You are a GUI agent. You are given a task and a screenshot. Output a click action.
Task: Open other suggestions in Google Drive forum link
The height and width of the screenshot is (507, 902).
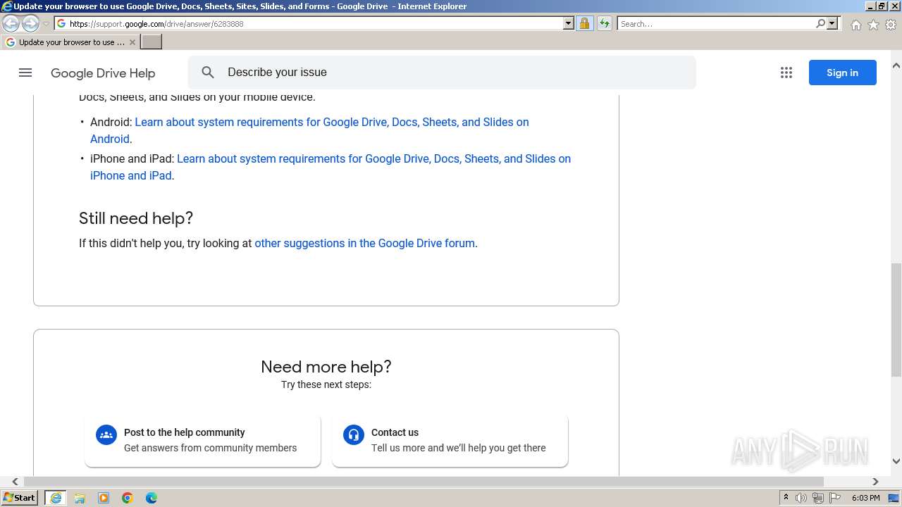[364, 243]
